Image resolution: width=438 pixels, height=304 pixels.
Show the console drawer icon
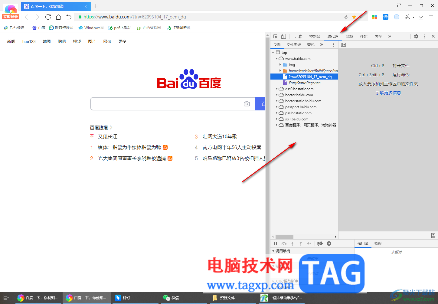coord(433,235)
